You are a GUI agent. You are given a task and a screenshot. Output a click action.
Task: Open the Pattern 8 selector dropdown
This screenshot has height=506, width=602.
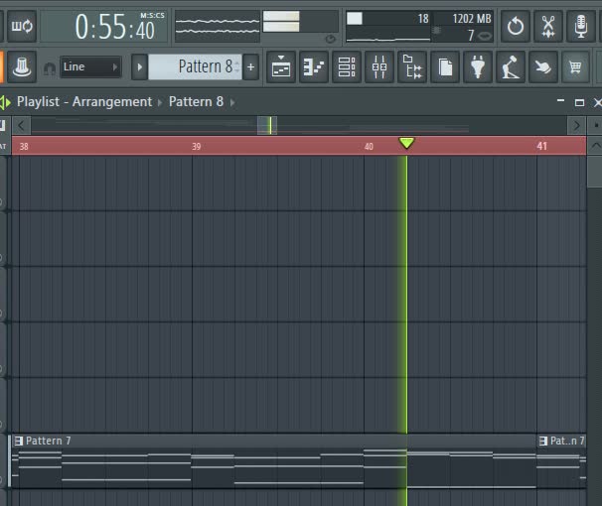tap(195, 66)
